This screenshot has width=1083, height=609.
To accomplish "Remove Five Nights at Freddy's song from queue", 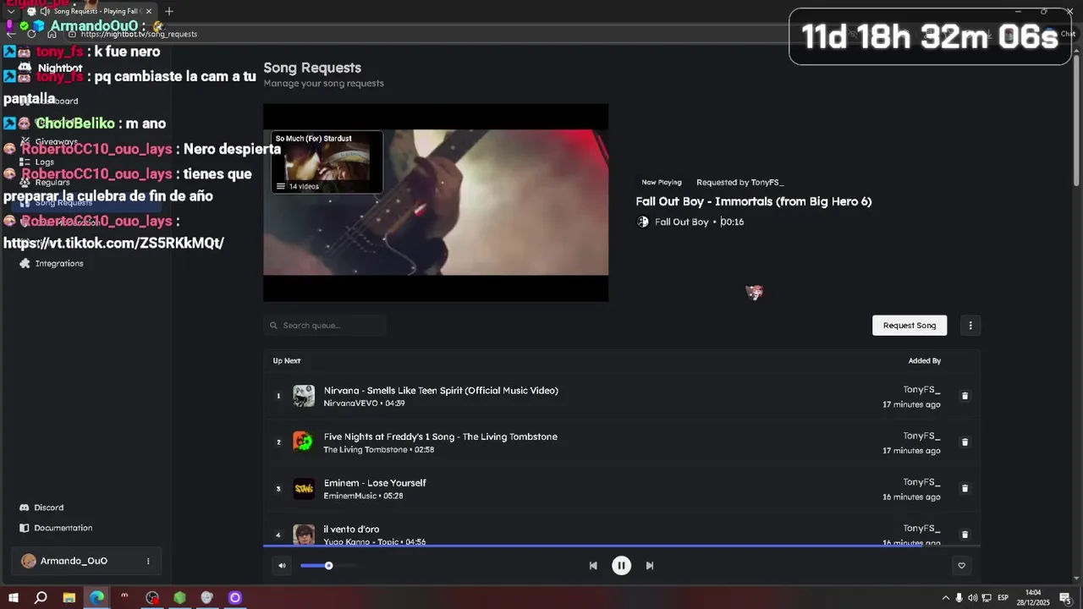I will click(965, 442).
